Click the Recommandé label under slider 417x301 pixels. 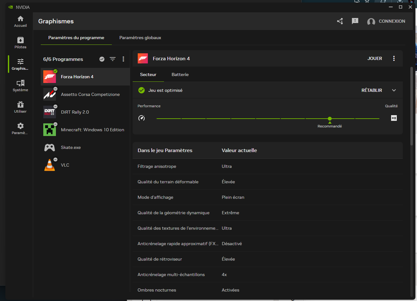click(x=330, y=126)
